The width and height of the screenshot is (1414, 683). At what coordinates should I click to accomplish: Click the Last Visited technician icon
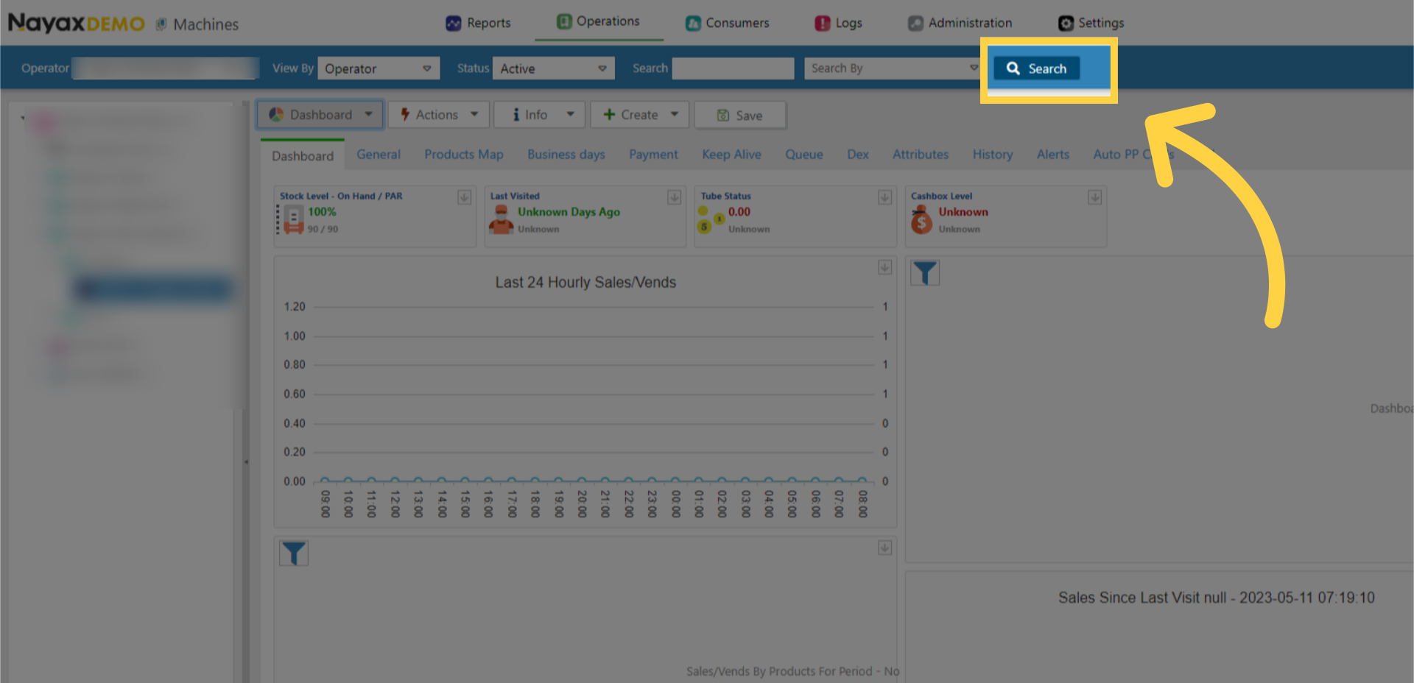coord(502,219)
